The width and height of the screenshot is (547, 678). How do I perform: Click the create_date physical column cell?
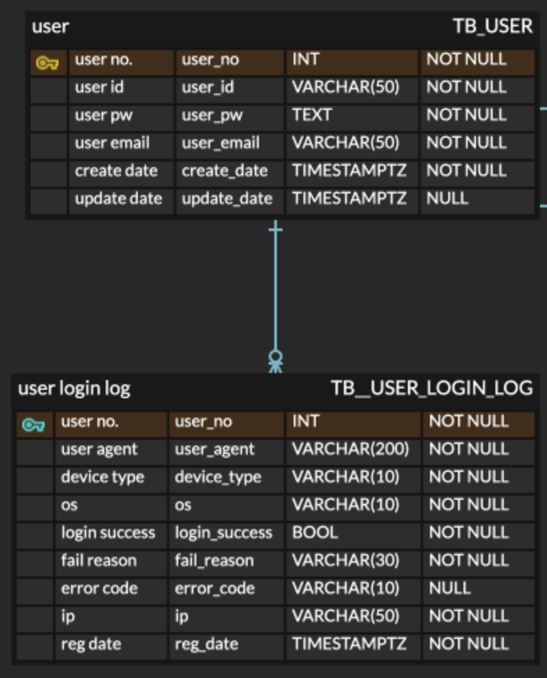(230, 174)
